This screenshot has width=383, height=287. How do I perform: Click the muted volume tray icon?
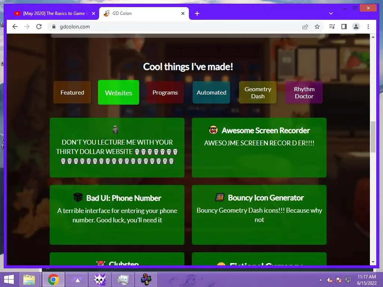(330, 280)
